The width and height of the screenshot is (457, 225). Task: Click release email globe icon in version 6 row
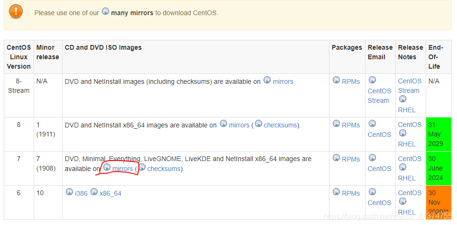pyautogui.click(x=372, y=191)
